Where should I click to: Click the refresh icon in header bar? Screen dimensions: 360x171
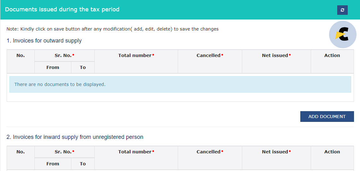pyautogui.click(x=342, y=10)
